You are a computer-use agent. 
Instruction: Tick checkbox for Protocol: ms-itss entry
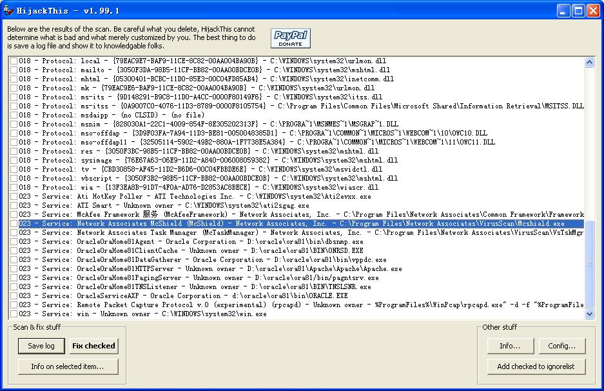[14, 106]
